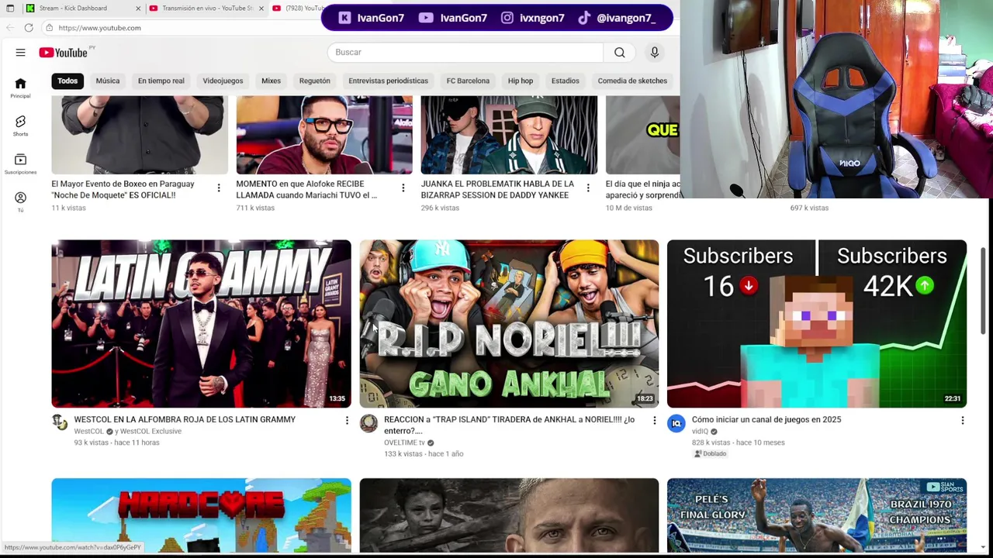Open 'El Mayor Evento de Boxeo' title
Image resolution: width=993 pixels, height=558 pixels.
click(123, 189)
